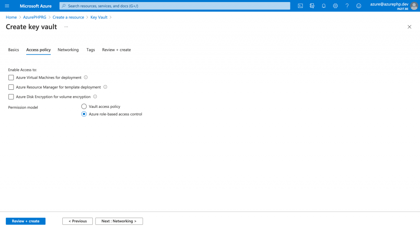
Task: Click Next : Networking button
Action: 119,221
